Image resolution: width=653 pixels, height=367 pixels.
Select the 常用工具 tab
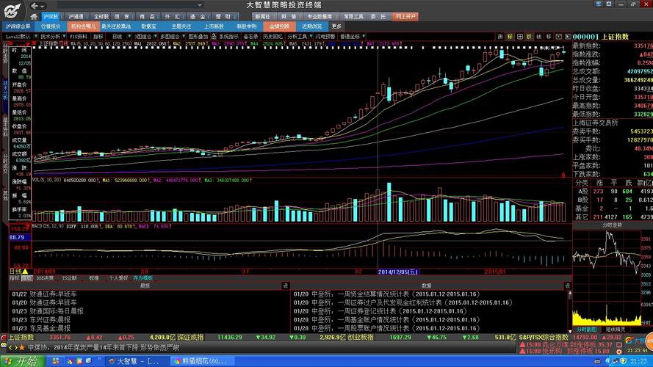(x=353, y=17)
